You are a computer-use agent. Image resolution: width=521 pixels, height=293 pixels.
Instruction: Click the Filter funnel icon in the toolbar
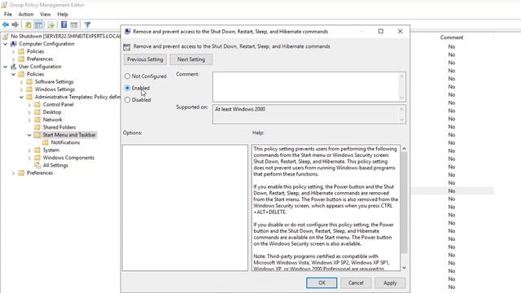click(87, 25)
